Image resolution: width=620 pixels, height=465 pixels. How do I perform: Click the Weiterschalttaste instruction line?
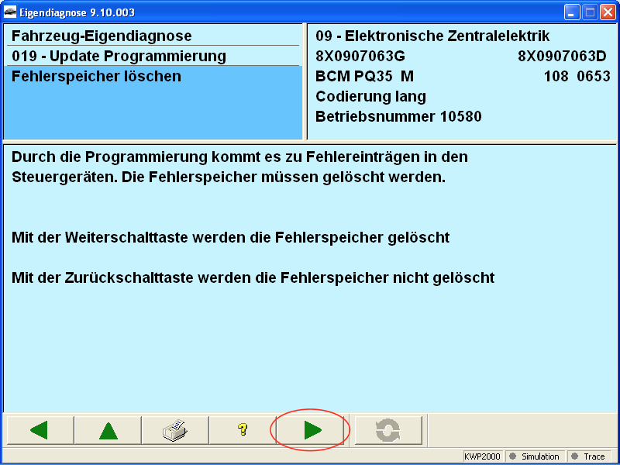[230, 237]
